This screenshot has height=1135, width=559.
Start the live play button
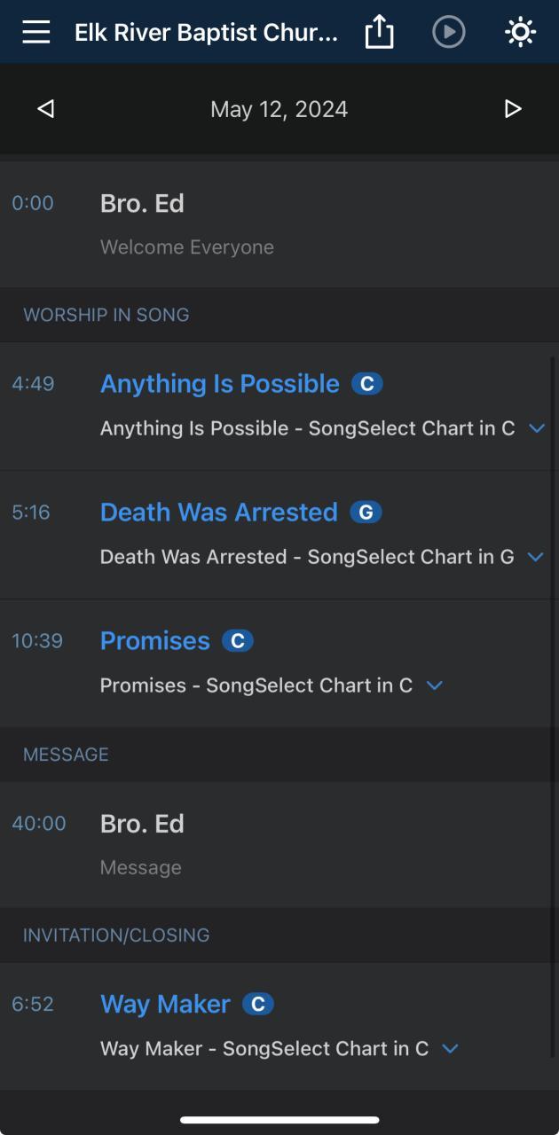point(448,33)
